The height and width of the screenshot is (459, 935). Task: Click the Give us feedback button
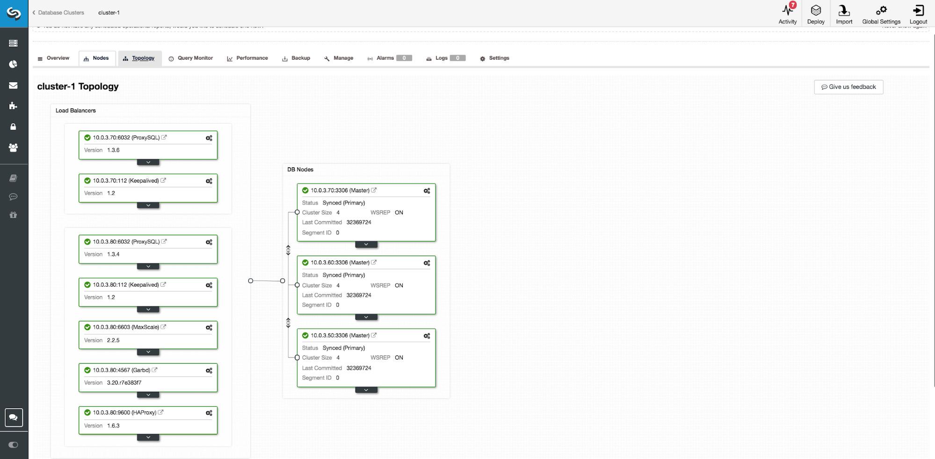click(x=848, y=87)
